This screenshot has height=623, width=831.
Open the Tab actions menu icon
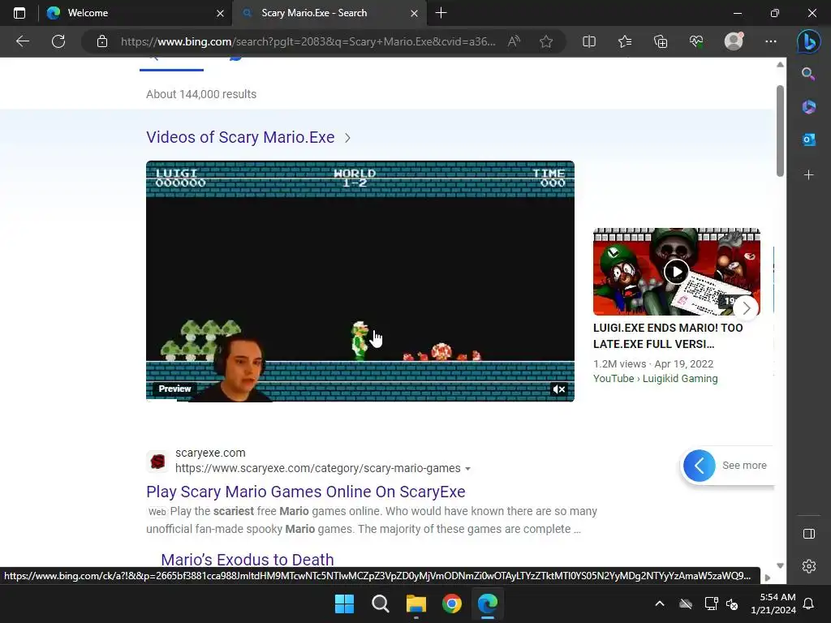[x=19, y=13]
